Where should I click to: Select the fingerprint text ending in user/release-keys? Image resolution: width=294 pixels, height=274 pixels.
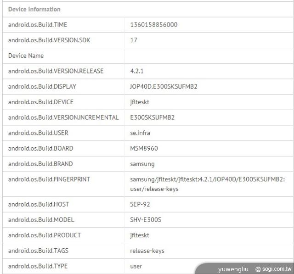(207, 184)
